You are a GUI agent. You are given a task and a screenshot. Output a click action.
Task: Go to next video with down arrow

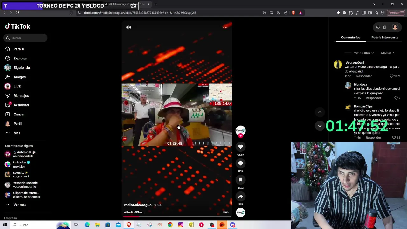(x=320, y=126)
